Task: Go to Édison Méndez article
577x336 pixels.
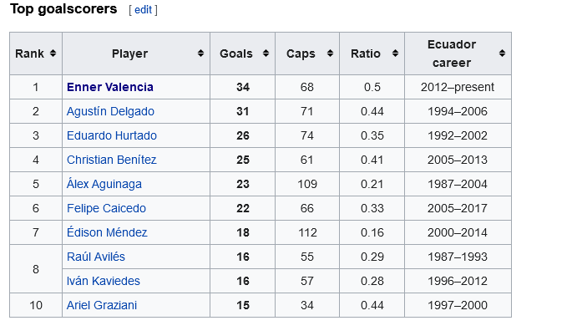Action: (107, 232)
